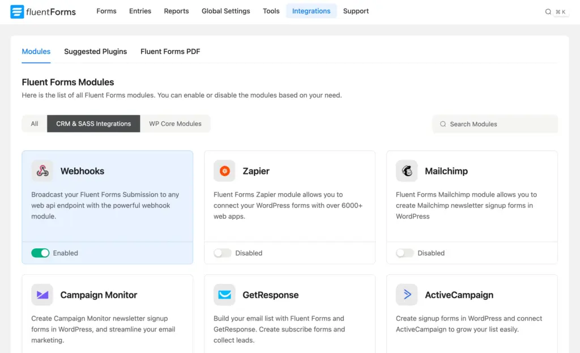Filter modules by All
580x353 pixels.
click(35, 124)
